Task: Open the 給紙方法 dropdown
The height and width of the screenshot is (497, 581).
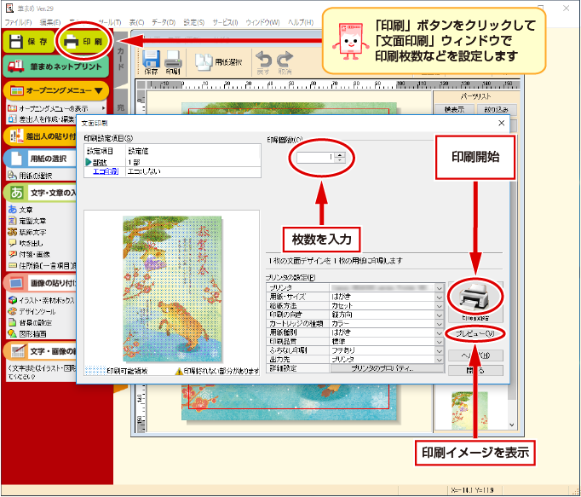Action: [439, 306]
